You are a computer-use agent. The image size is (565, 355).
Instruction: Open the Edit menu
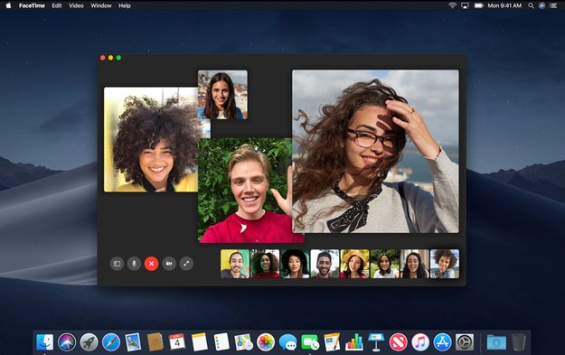(57, 5)
